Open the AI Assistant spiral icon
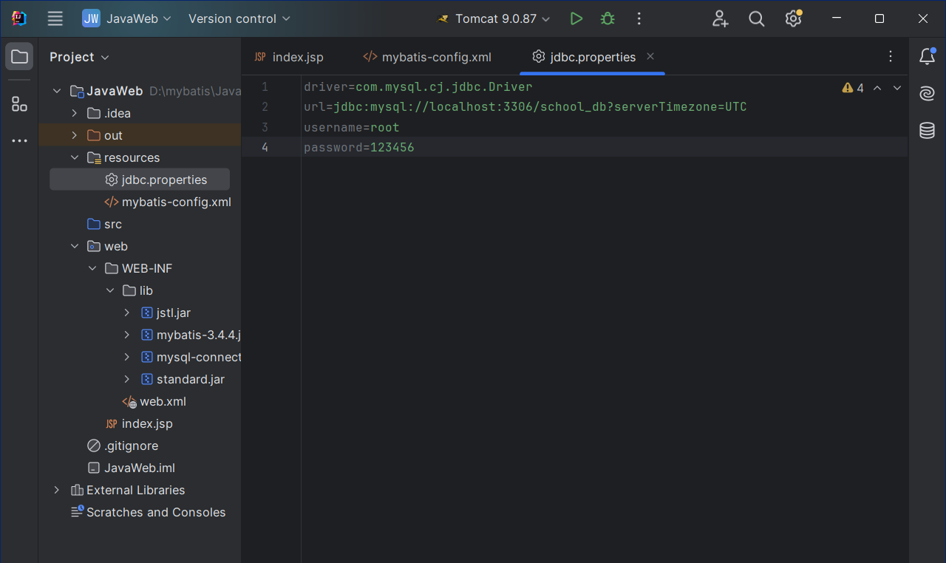Screen dimensions: 946x563 (x=927, y=94)
